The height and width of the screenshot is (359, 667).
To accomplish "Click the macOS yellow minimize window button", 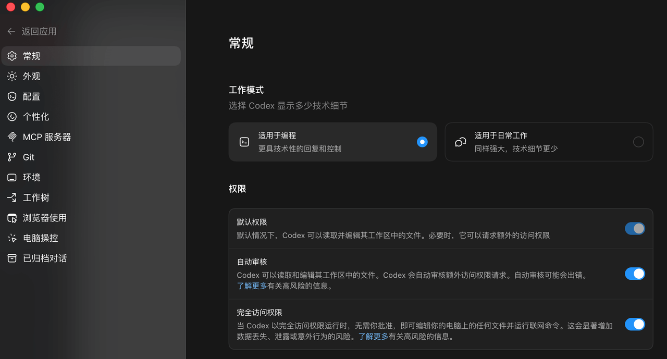I will coord(25,7).
